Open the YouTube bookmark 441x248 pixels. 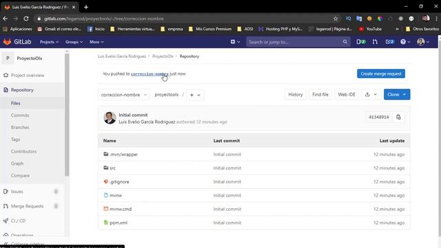(370, 29)
